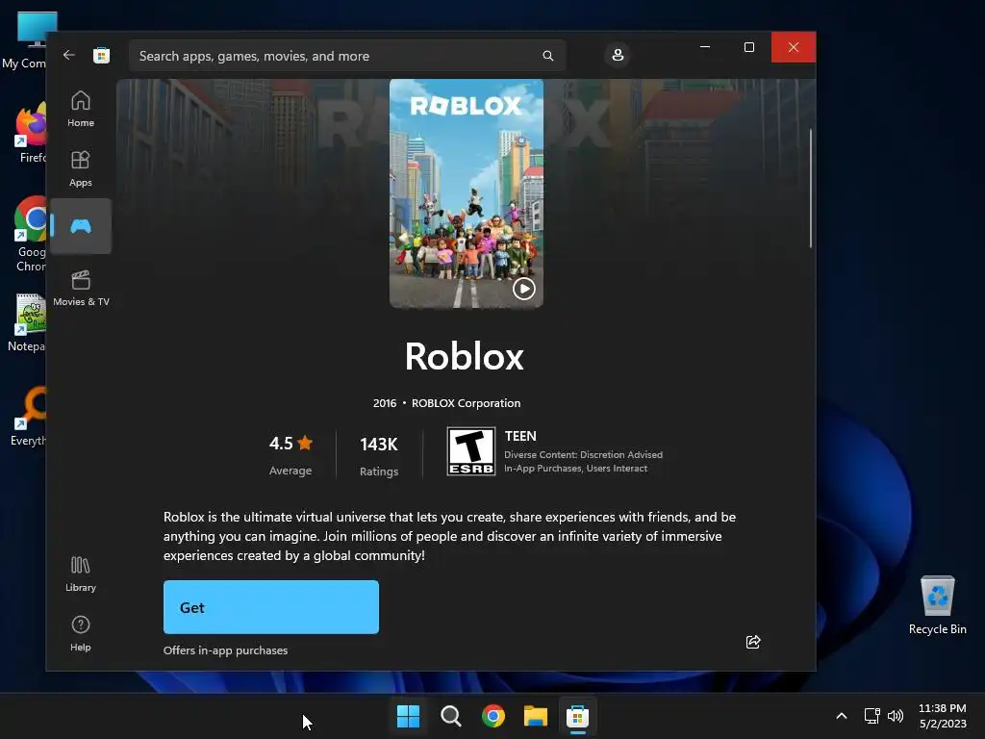The image size is (985, 739).
Task: Click the TEEN rating label
Action: click(x=520, y=436)
